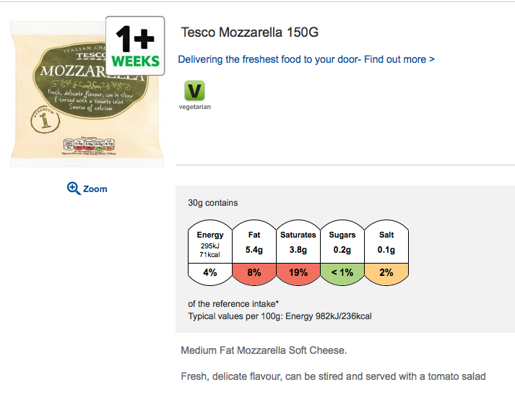Open the 'Find out more' delivery link

click(399, 59)
